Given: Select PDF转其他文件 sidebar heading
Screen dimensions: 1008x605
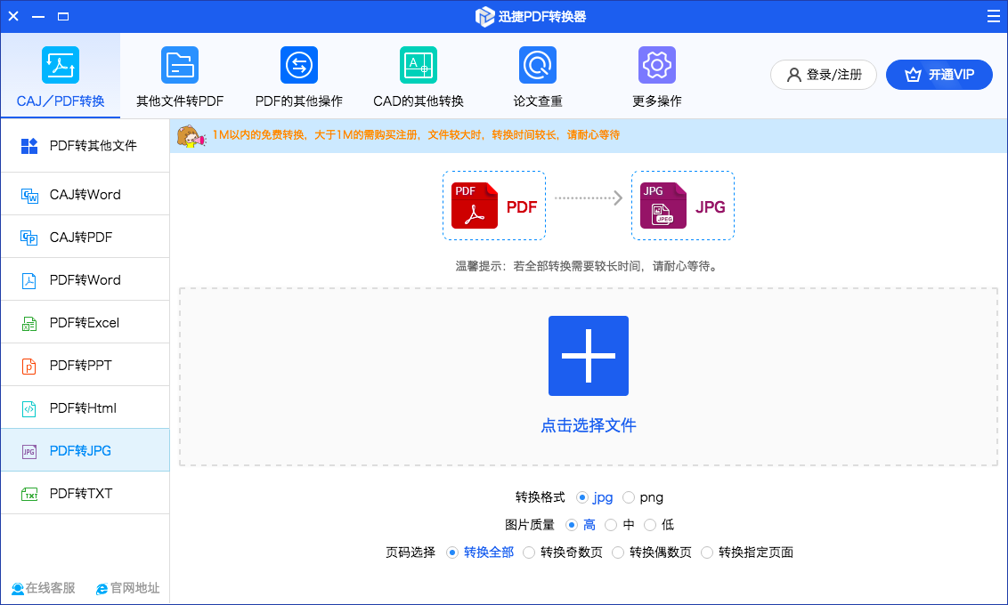Looking at the screenshot, I should pyautogui.click(x=85, y=146).
